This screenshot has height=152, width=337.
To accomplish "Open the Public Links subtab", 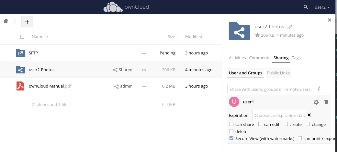I will (278, 73).
